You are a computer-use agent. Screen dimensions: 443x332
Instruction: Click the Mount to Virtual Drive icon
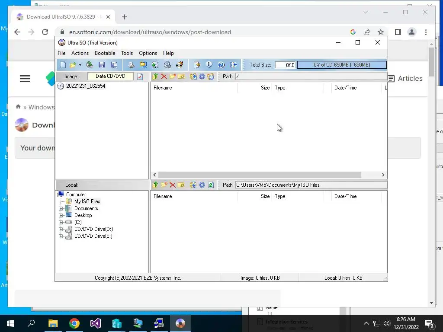(167, 65)
